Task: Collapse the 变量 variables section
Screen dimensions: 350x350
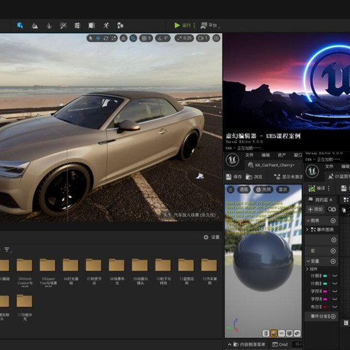Action: [308, 261]
